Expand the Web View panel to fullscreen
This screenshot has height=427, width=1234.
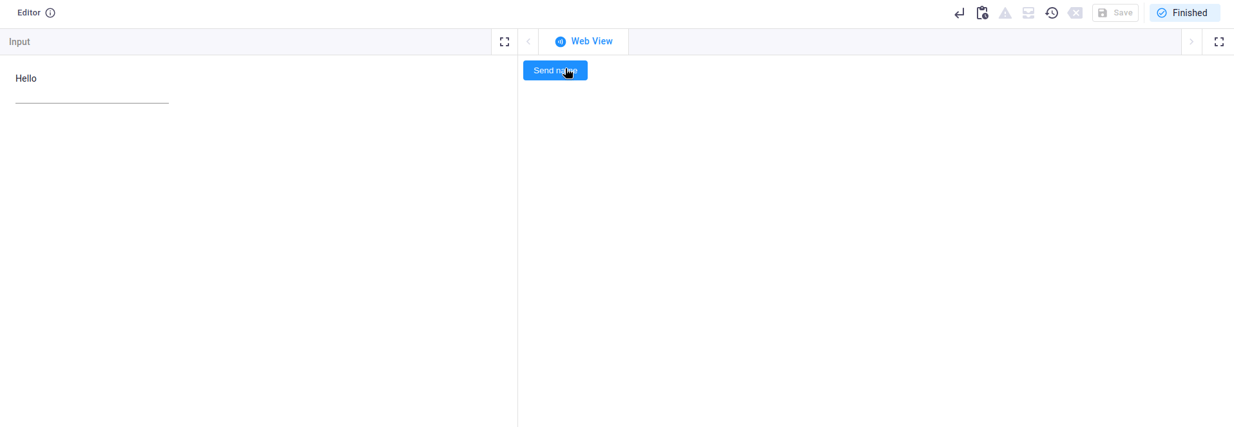click(x=1219, y=42)
